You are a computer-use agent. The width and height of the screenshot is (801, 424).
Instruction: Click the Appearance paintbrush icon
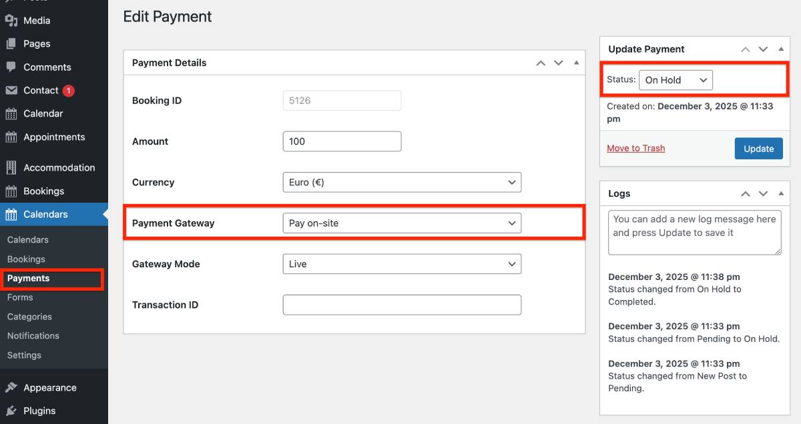(x=11, y=388)
